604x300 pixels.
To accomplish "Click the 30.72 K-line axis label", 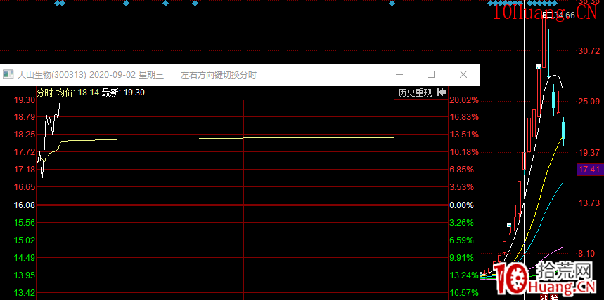I will point(589,50).
